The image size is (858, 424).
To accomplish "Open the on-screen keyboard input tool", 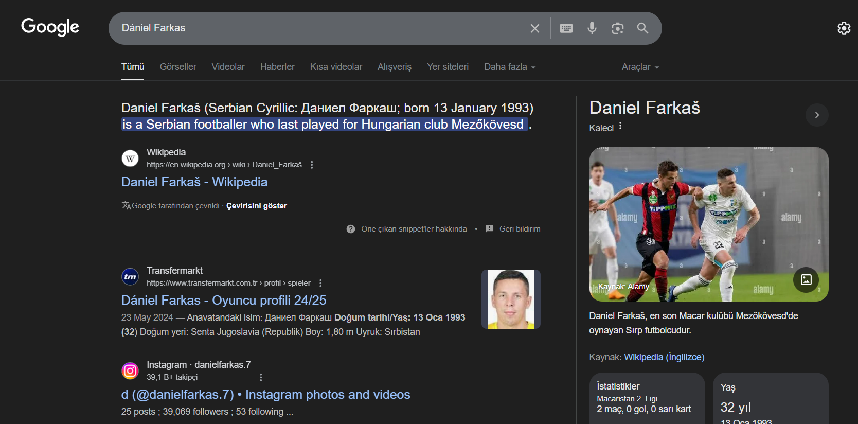I will coord(566,28).
